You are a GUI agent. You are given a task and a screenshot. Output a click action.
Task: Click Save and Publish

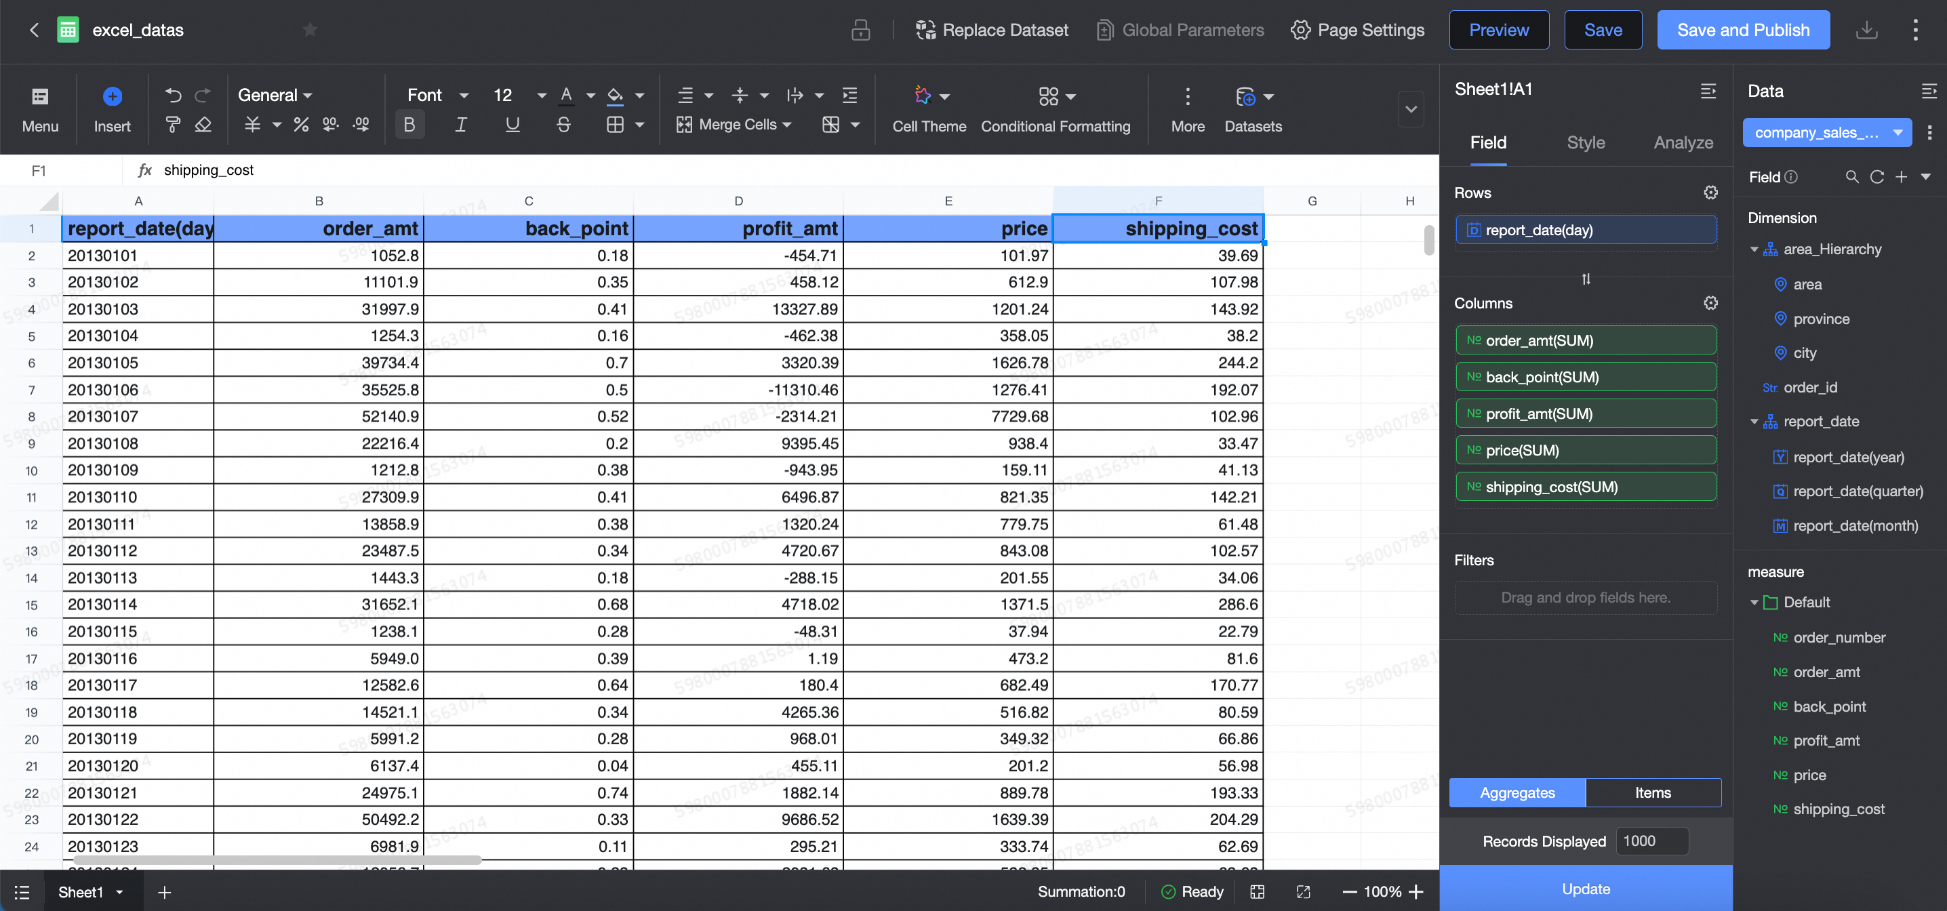pyautogui.click(x=1743, y=31)
